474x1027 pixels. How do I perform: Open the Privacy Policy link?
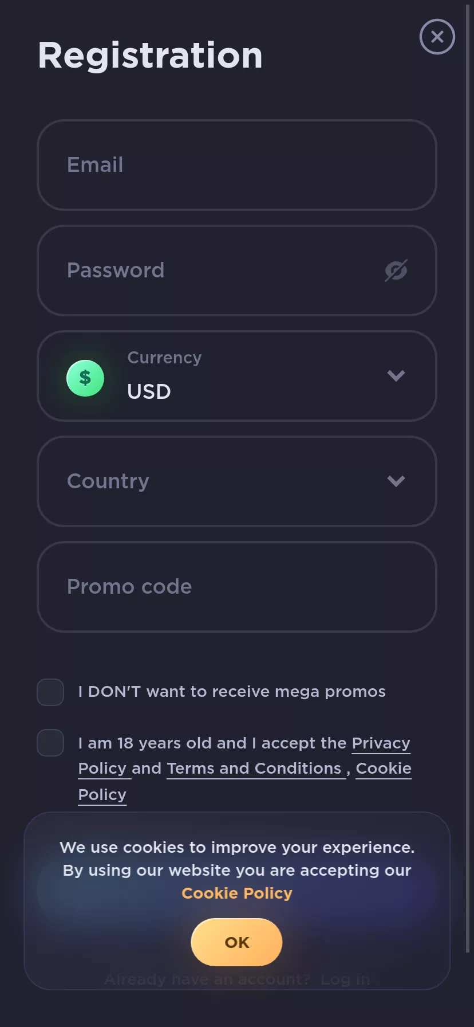[x=381, y=743]
